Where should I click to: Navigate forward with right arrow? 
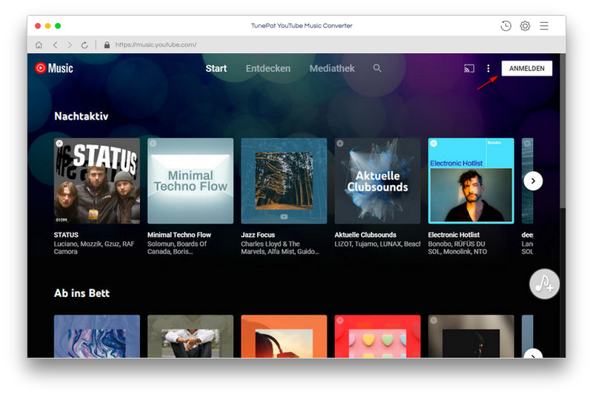(70, 45)
